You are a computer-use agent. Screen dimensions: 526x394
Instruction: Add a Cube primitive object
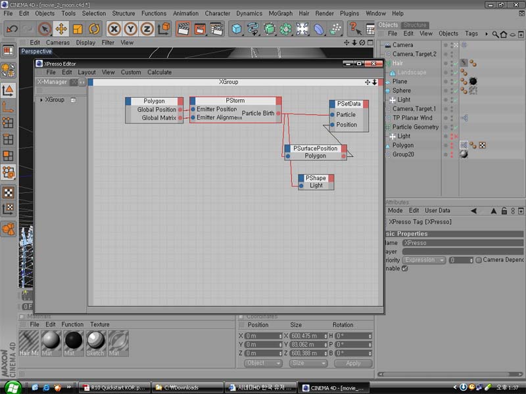[237, 29]
